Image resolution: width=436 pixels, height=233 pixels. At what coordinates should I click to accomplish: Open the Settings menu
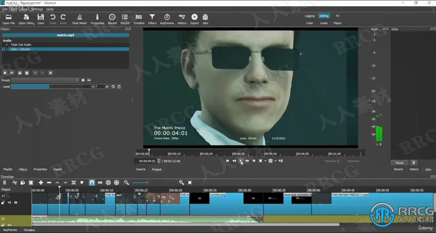[37, 9]
